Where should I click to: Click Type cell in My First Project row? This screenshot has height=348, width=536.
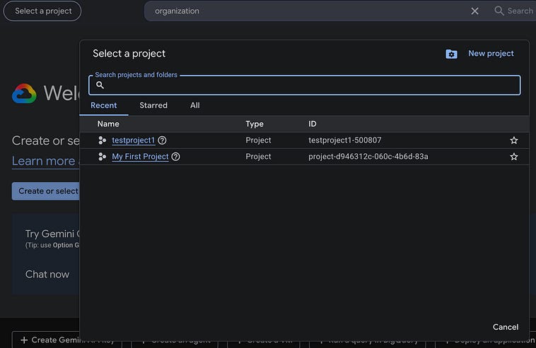coord(258,157)
